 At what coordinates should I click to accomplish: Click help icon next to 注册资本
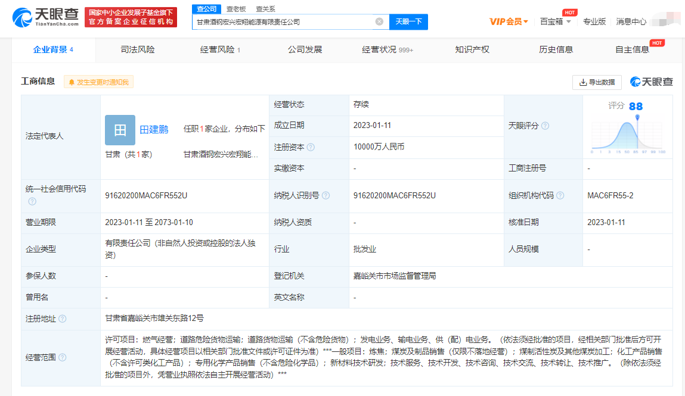pos(311,148)
